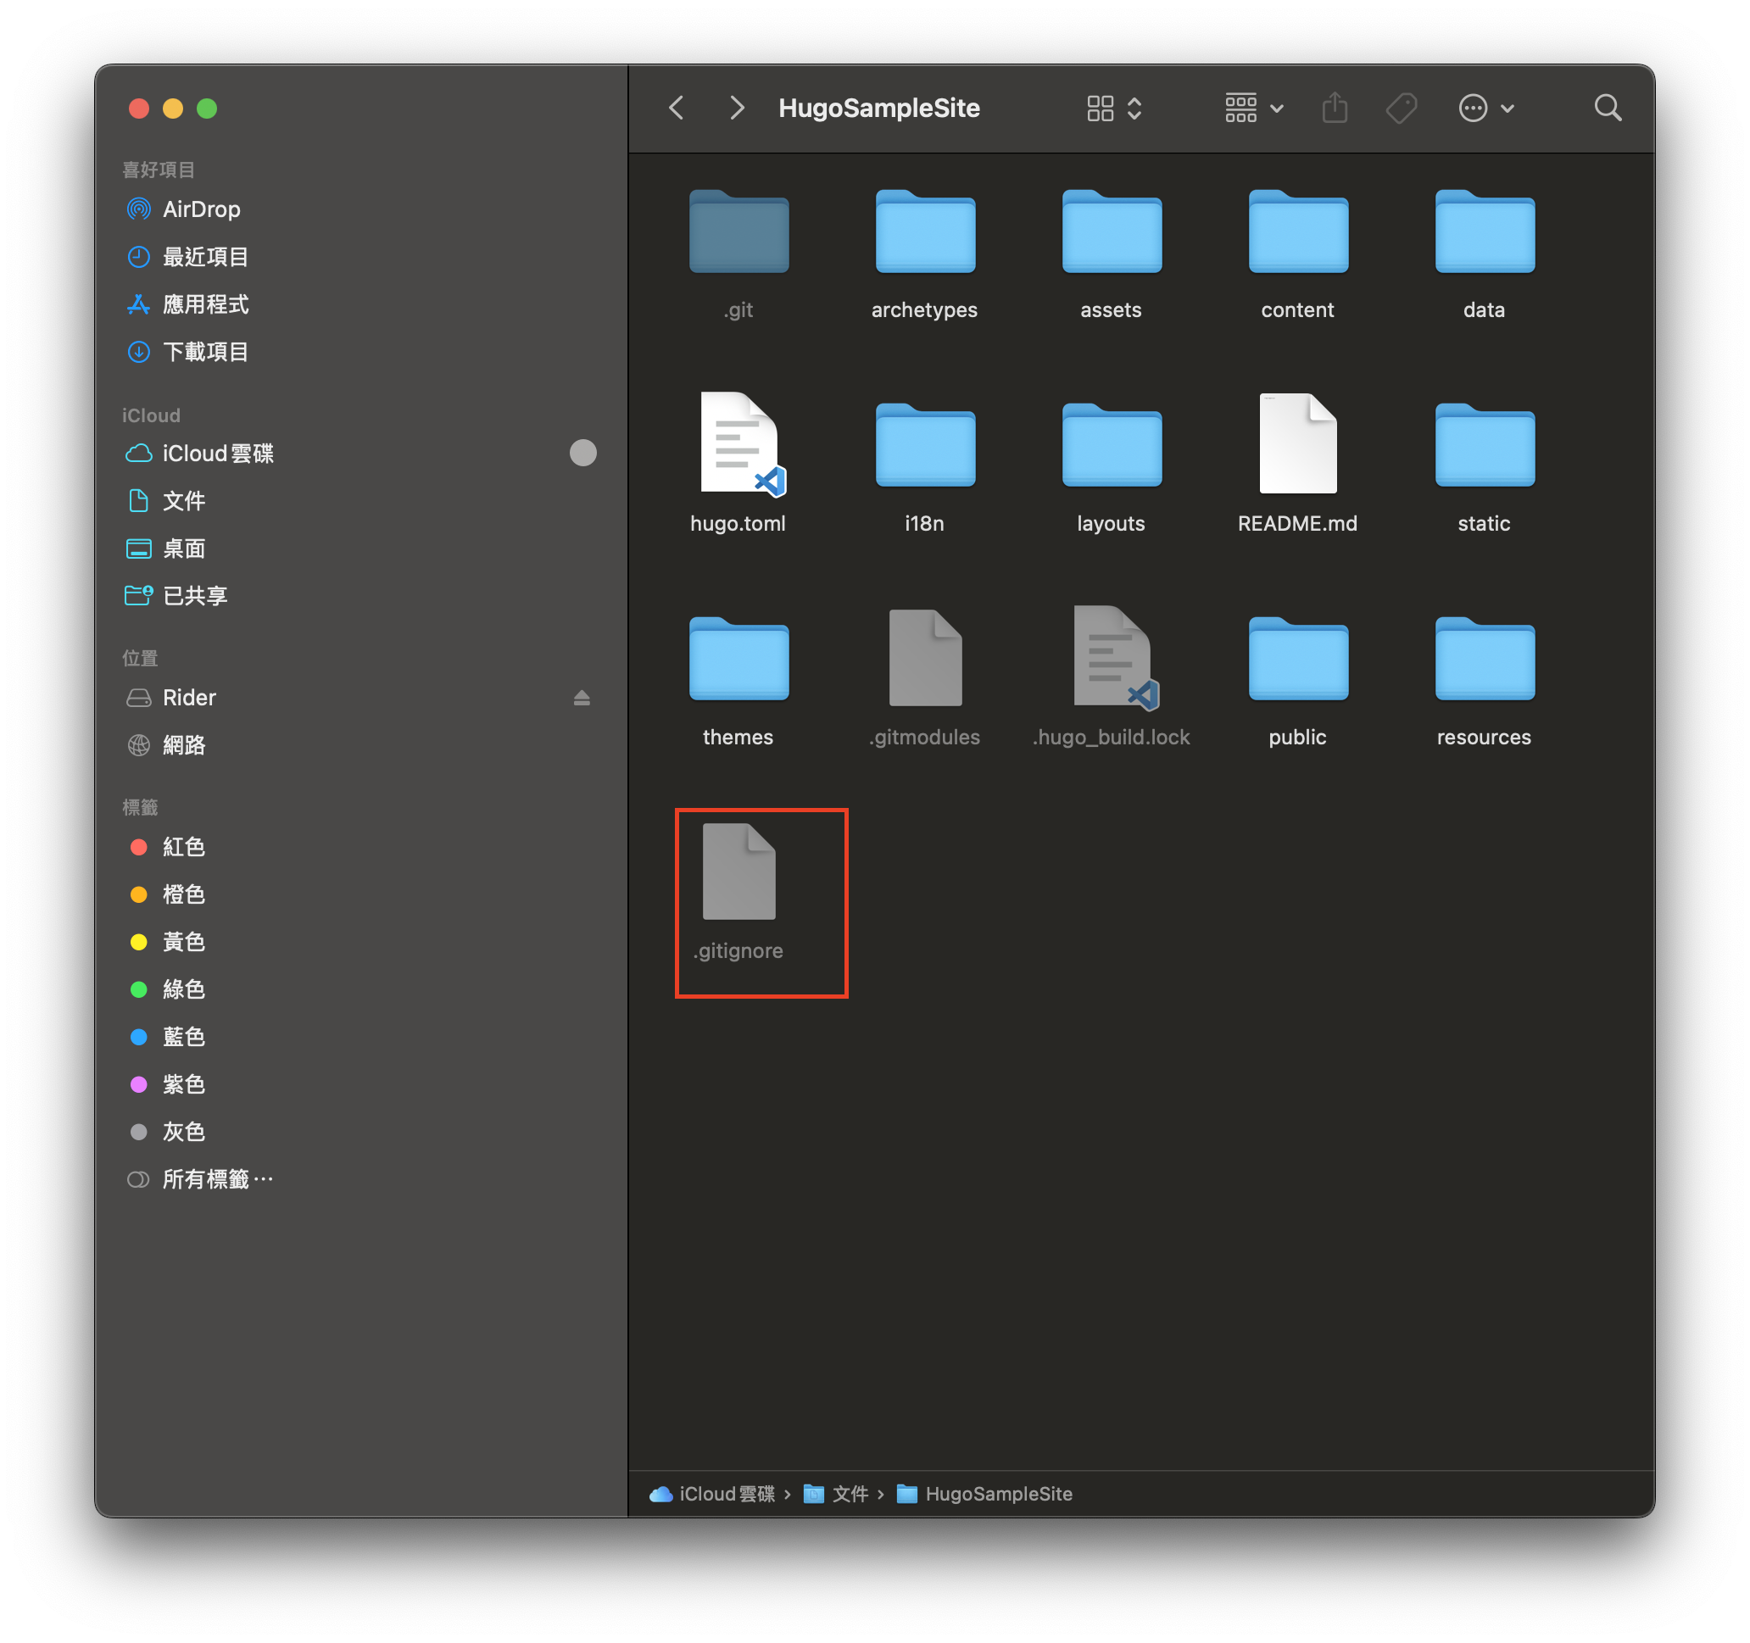Click the 標籤 section header
The width and height of the screenshot is (1750, 1643).
[140, 807]
